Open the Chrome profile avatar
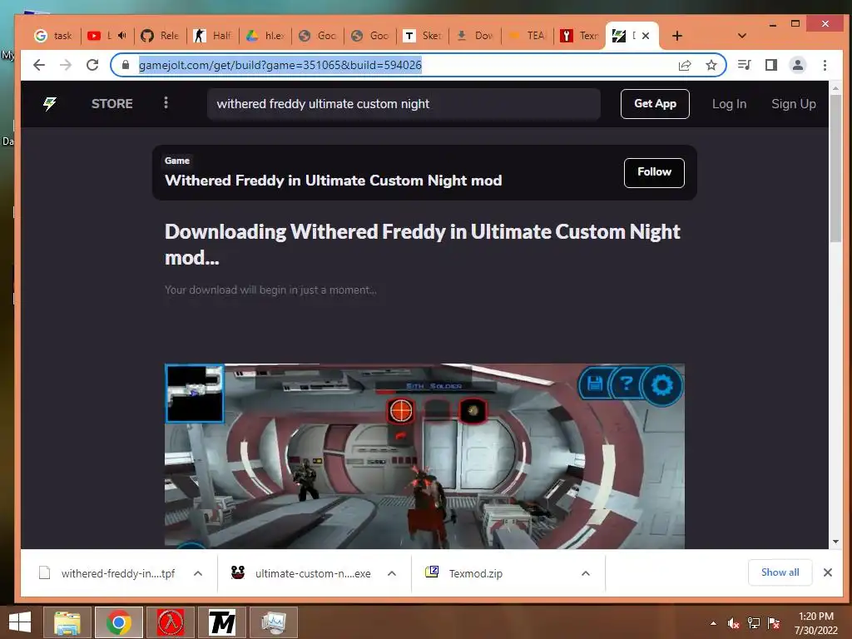The width and height of the screenshot is (852, 639). (x=797, y=65)
